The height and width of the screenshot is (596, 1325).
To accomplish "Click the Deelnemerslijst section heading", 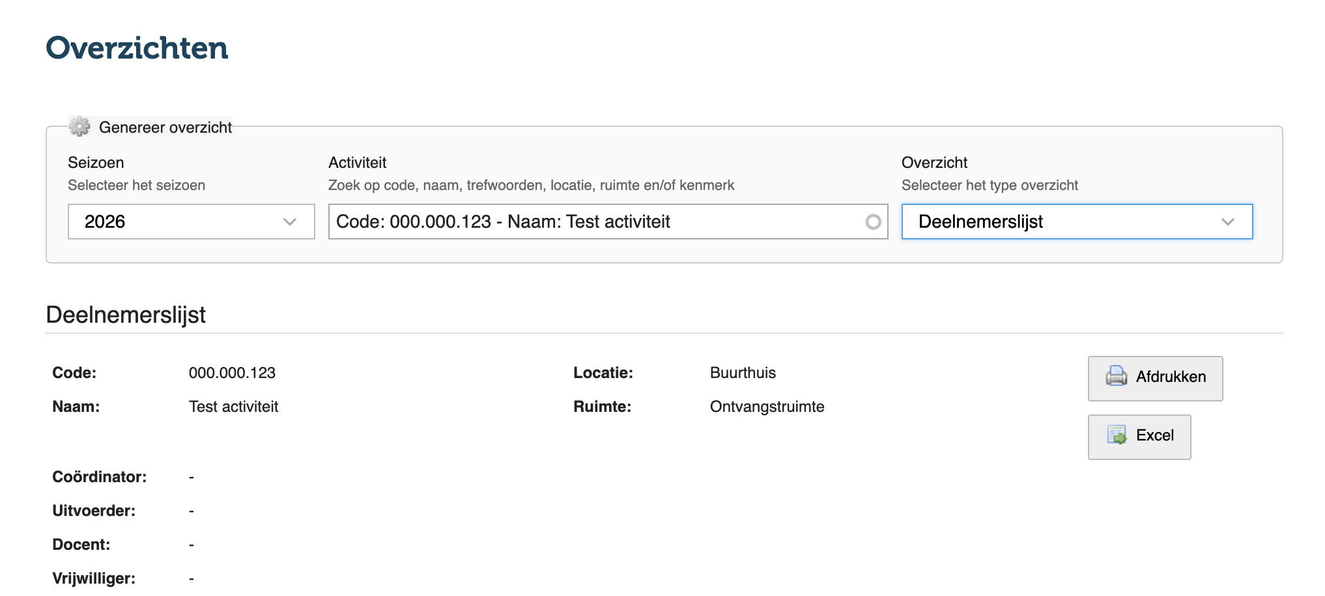I will point(126,315).
